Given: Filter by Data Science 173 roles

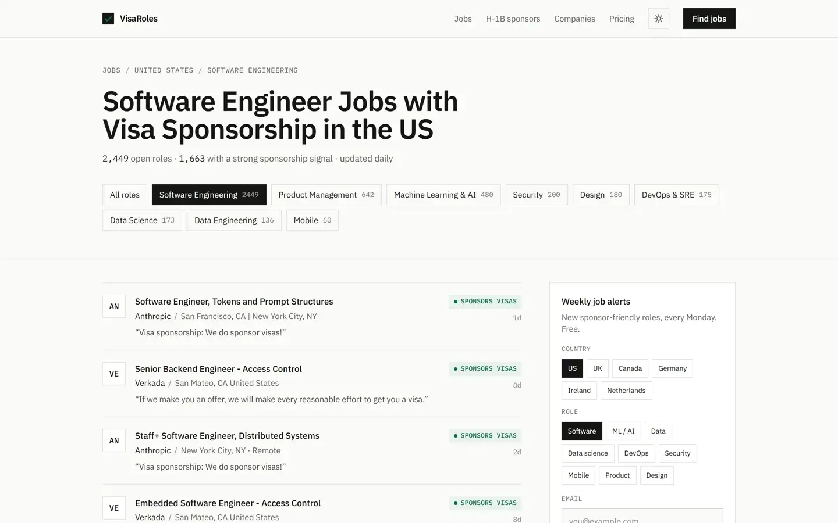Looking at the screenshot, I should click(142, 220).
